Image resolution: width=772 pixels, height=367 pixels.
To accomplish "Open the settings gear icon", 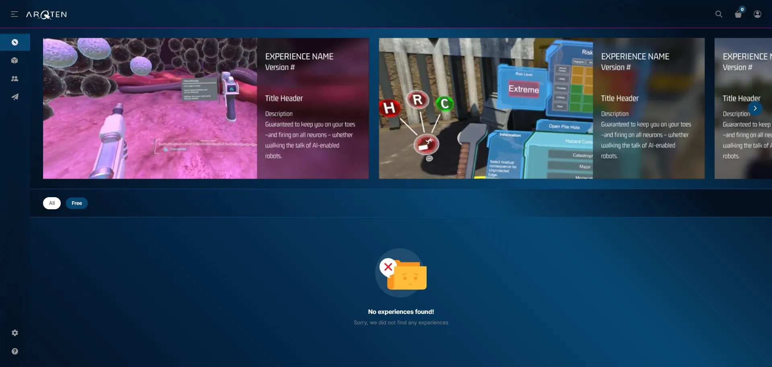I will pyautogui.click(x=15, y=333).
